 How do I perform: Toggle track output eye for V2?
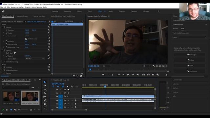point(68,93)
